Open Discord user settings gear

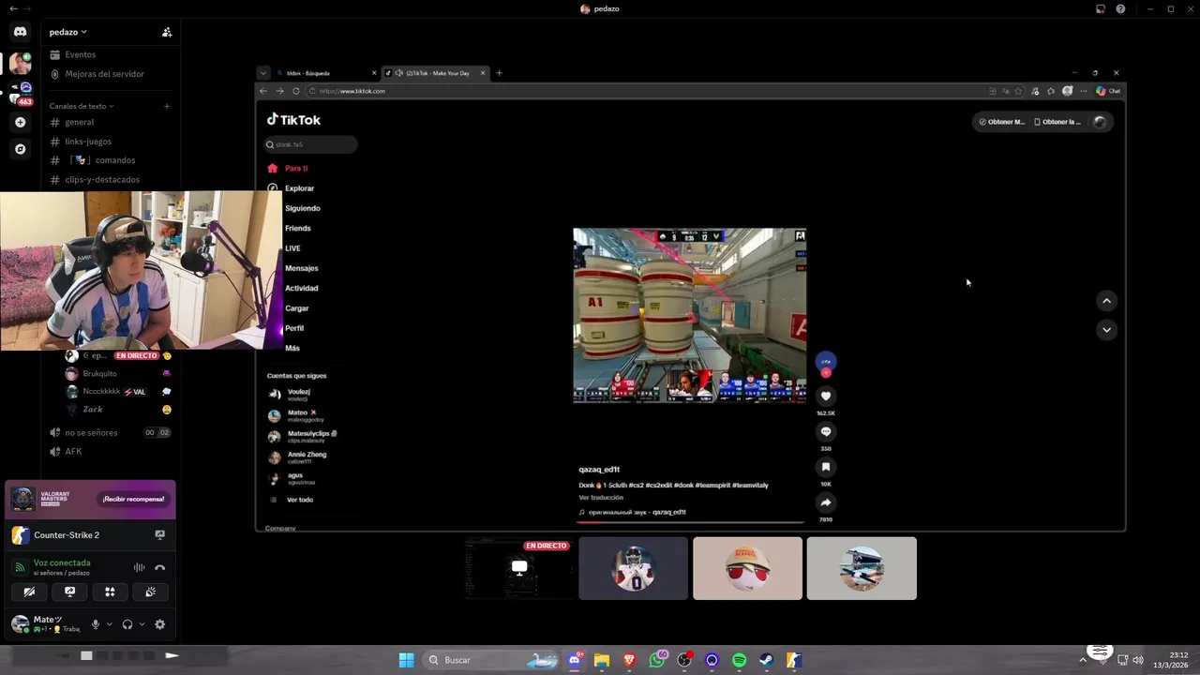pos(159,624)
